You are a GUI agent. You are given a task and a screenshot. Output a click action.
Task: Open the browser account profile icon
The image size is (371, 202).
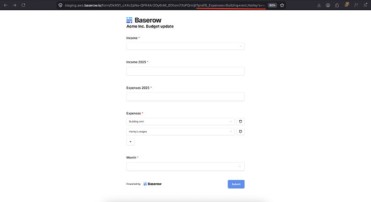pos(327,5)
